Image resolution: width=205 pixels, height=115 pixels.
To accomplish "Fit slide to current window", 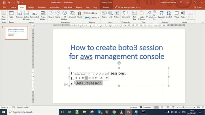I will [x=203, y=107].
